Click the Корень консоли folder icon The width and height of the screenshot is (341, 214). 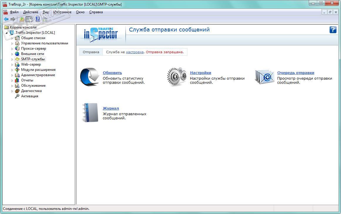point(6,27)
